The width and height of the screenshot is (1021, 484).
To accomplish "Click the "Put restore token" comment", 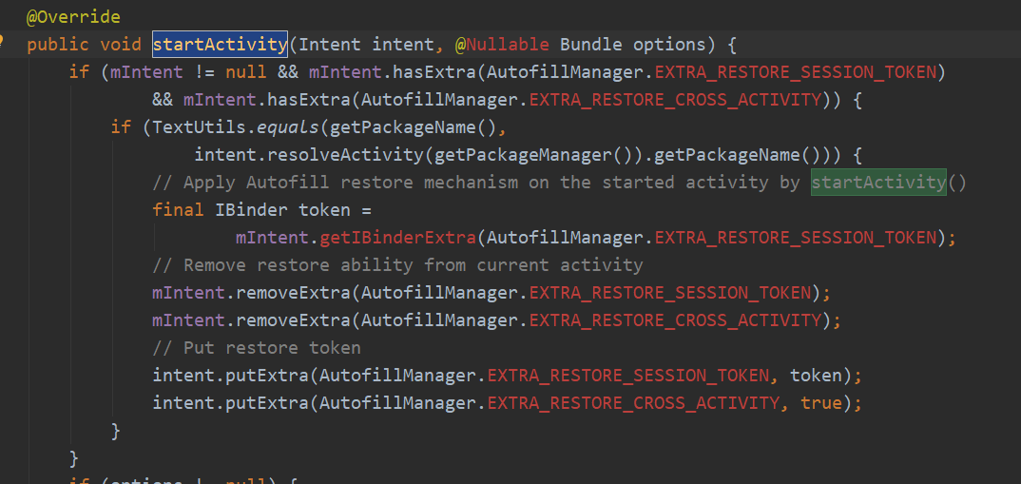I will [x=257, y=348].
